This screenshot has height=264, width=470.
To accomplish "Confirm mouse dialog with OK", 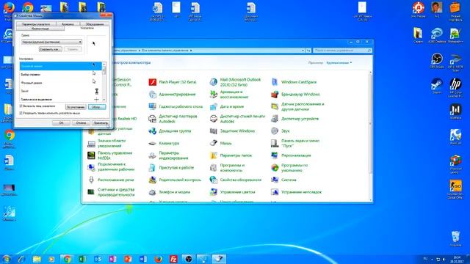I will [x=61, y=122].
